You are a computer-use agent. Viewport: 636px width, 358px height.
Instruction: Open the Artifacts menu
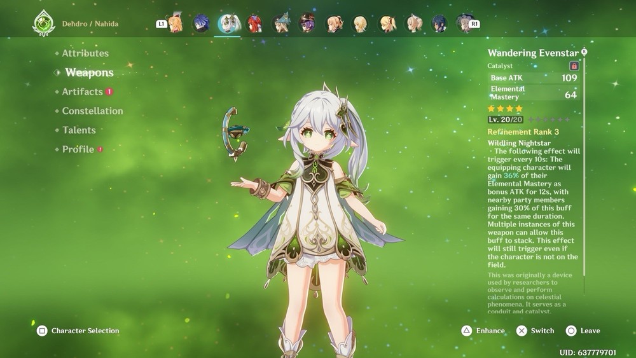click(82, 92)
